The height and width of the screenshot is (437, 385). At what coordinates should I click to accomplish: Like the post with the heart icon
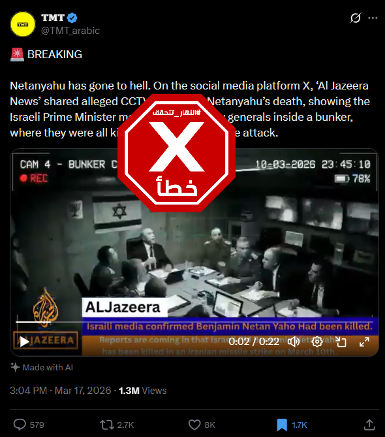(194, 425)
